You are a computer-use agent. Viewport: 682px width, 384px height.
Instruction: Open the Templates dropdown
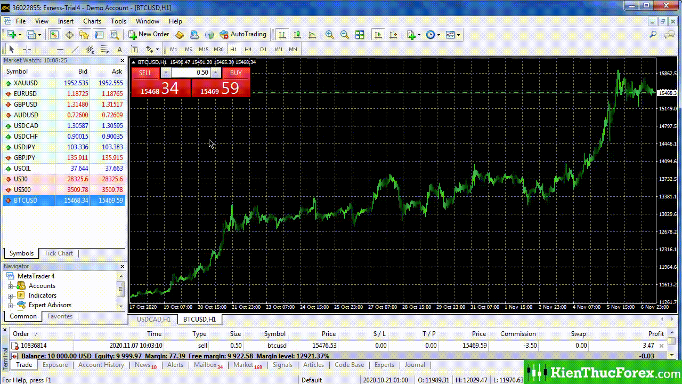click(453, 35)
